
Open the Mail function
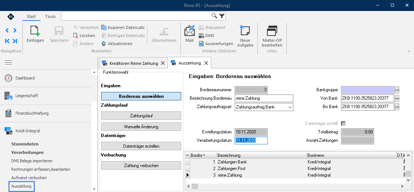click(190, 34)
